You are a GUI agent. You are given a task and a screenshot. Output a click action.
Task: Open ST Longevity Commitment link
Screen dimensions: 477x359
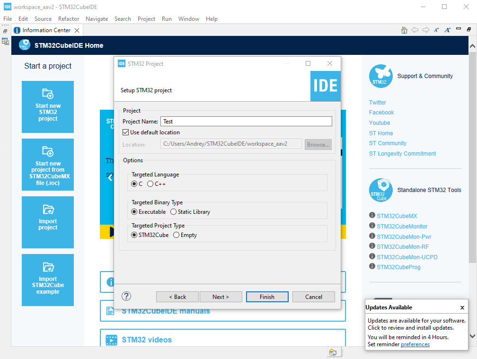point(402,154)
